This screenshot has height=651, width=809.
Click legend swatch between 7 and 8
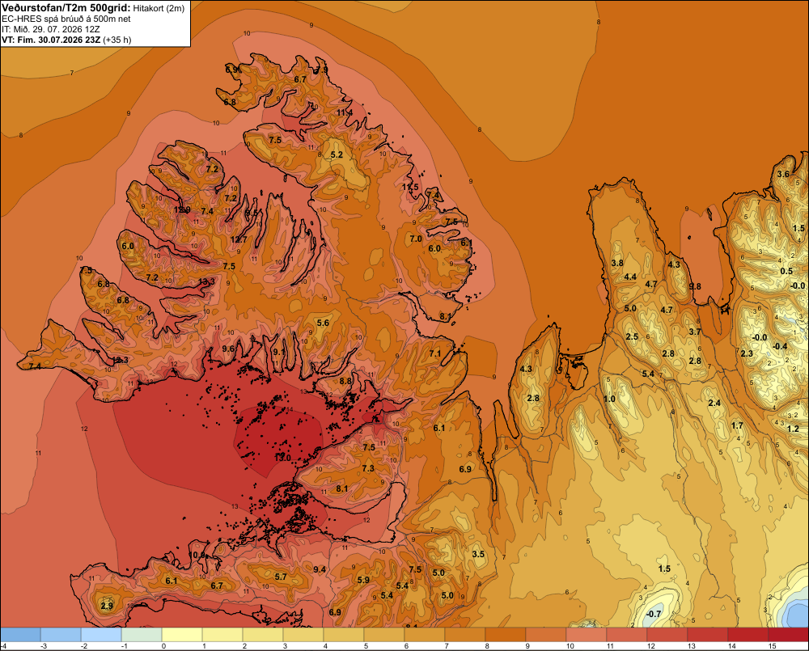[x=465, y=635]
